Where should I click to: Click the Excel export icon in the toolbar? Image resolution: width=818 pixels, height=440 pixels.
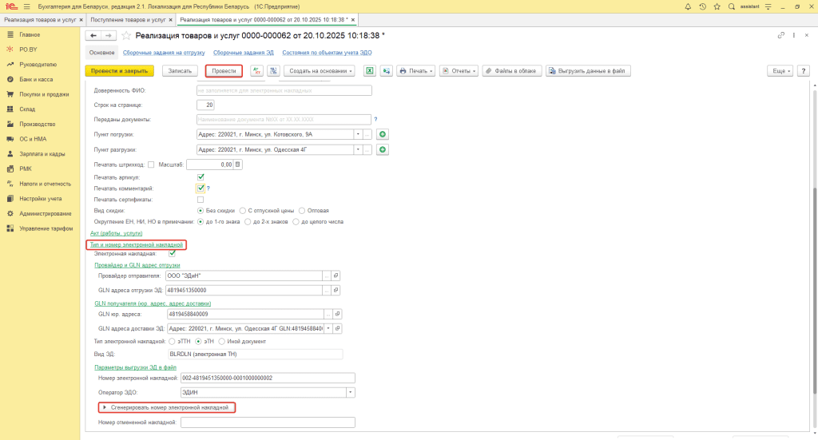pyautogui.click(x=370, y=70)
